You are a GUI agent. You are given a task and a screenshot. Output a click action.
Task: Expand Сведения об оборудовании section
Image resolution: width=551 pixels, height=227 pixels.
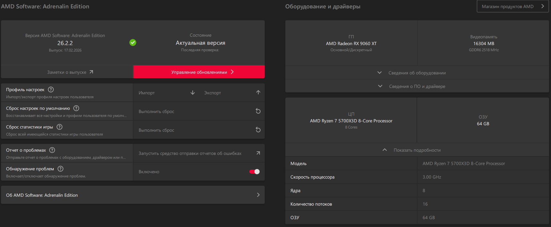click(x=417, y=73)
